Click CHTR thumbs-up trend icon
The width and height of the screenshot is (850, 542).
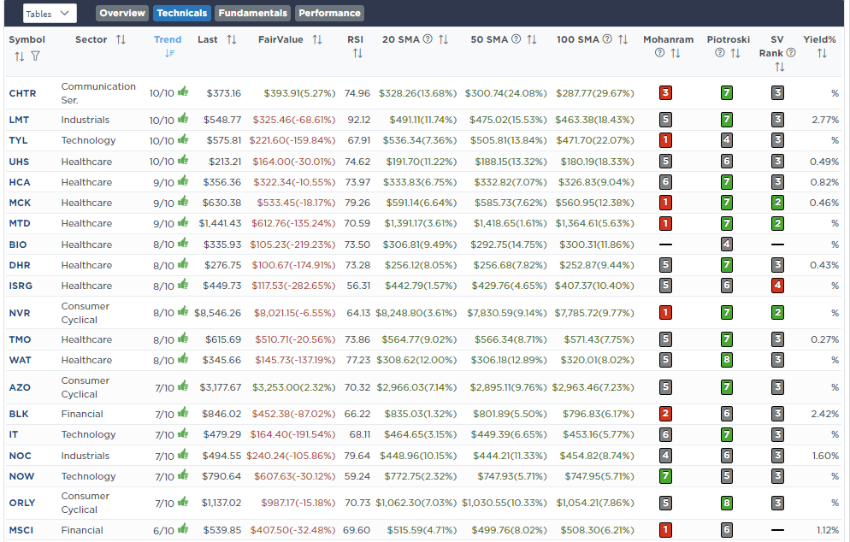coord(183,91)
